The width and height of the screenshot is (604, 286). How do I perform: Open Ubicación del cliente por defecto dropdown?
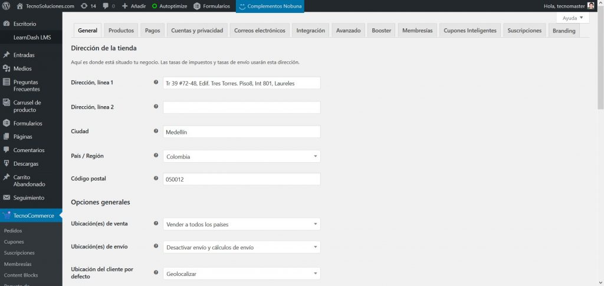[241, 273]
